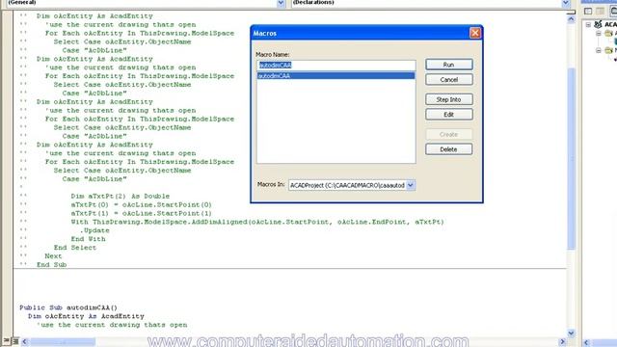Viewport: 617px width, 347px height.
Task: Click the 'aTxtPt(0) = oAcLine.StartPoint(0)' line
Action: click(x=142, y=205)
